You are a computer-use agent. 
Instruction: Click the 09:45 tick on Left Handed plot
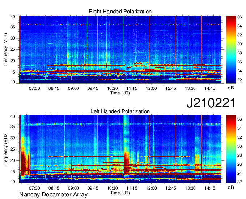(93, 188)
